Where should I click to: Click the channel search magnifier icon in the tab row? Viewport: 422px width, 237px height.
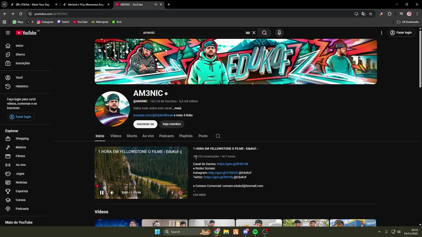coord(218,136)
